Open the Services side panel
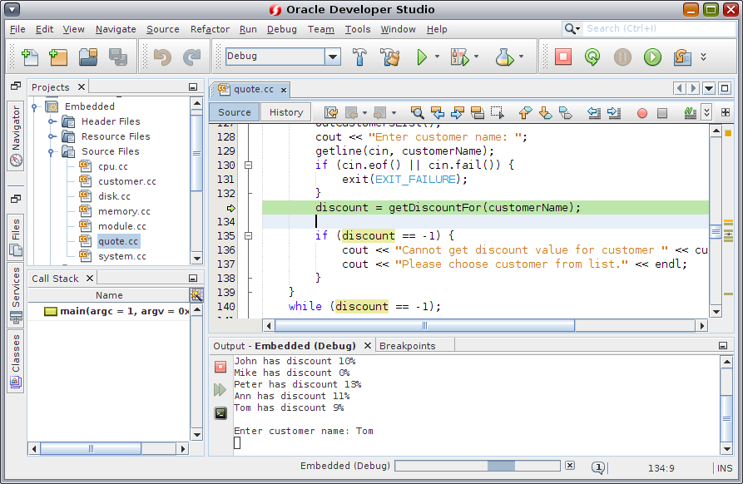Viewport: 743px width, 484px height. click(x=16, y=296)
